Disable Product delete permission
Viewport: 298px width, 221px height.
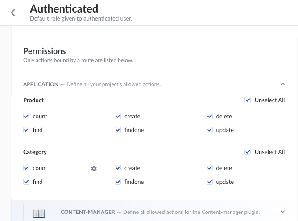(210, 117)
